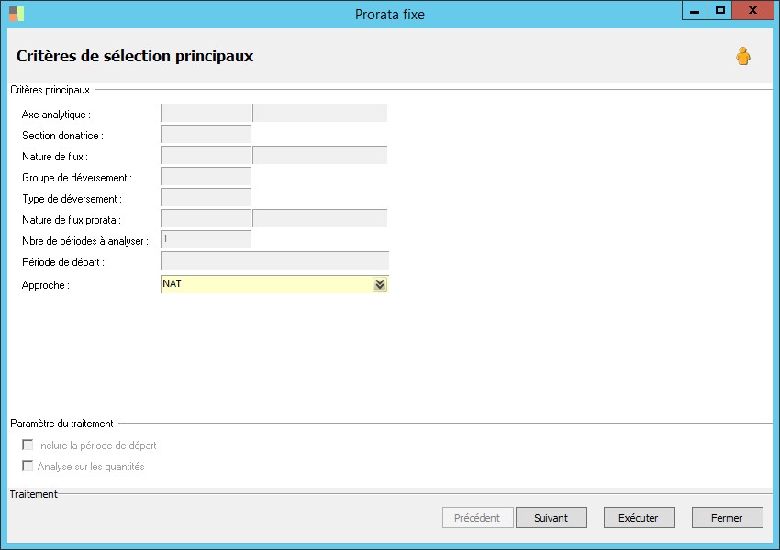The image size is (780, 550).
Task: Select the Approche combo box field
Action: pos(266,285)
